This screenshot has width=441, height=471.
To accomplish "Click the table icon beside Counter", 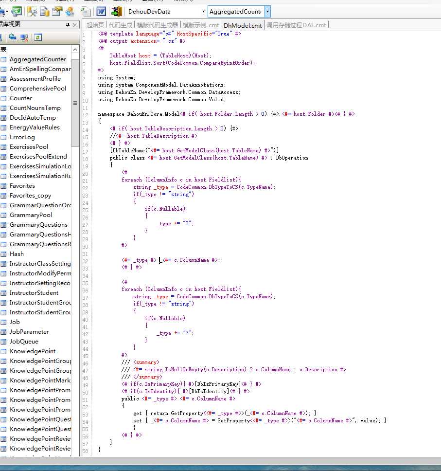I will coord(3,98).
